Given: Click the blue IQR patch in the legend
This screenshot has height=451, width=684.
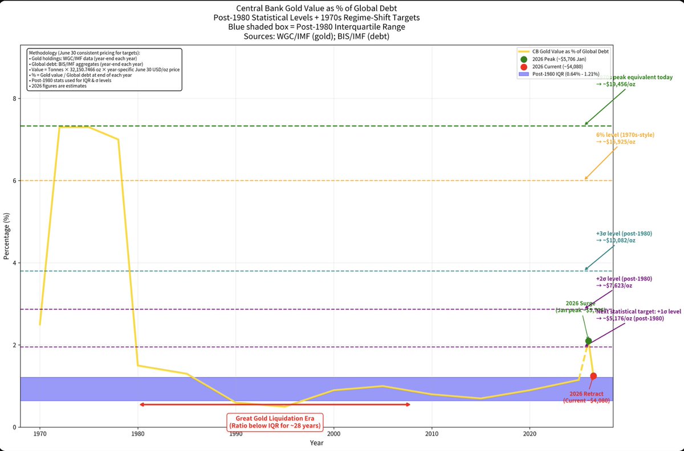Looking at the screenshot, I should point(524,74).
